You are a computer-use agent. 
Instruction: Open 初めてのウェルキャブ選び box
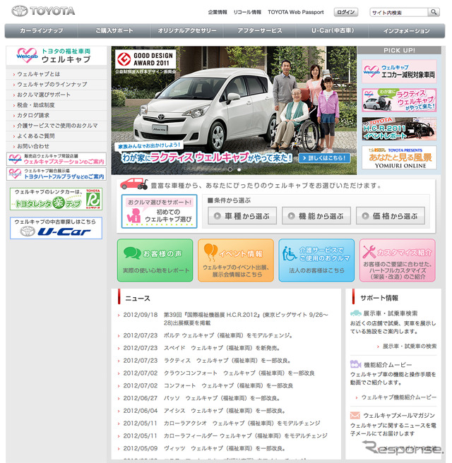pos(159,211)
